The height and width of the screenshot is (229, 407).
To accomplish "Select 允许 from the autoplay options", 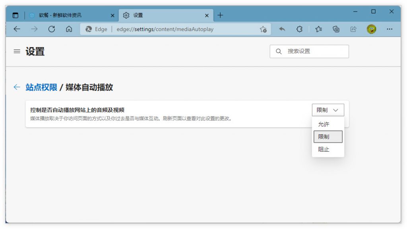I will [324, 124].
